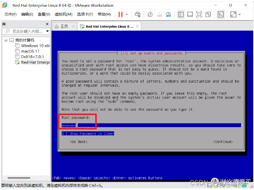254x190 pixels.
Task: Open the console view icon
Action: [221, 14]
